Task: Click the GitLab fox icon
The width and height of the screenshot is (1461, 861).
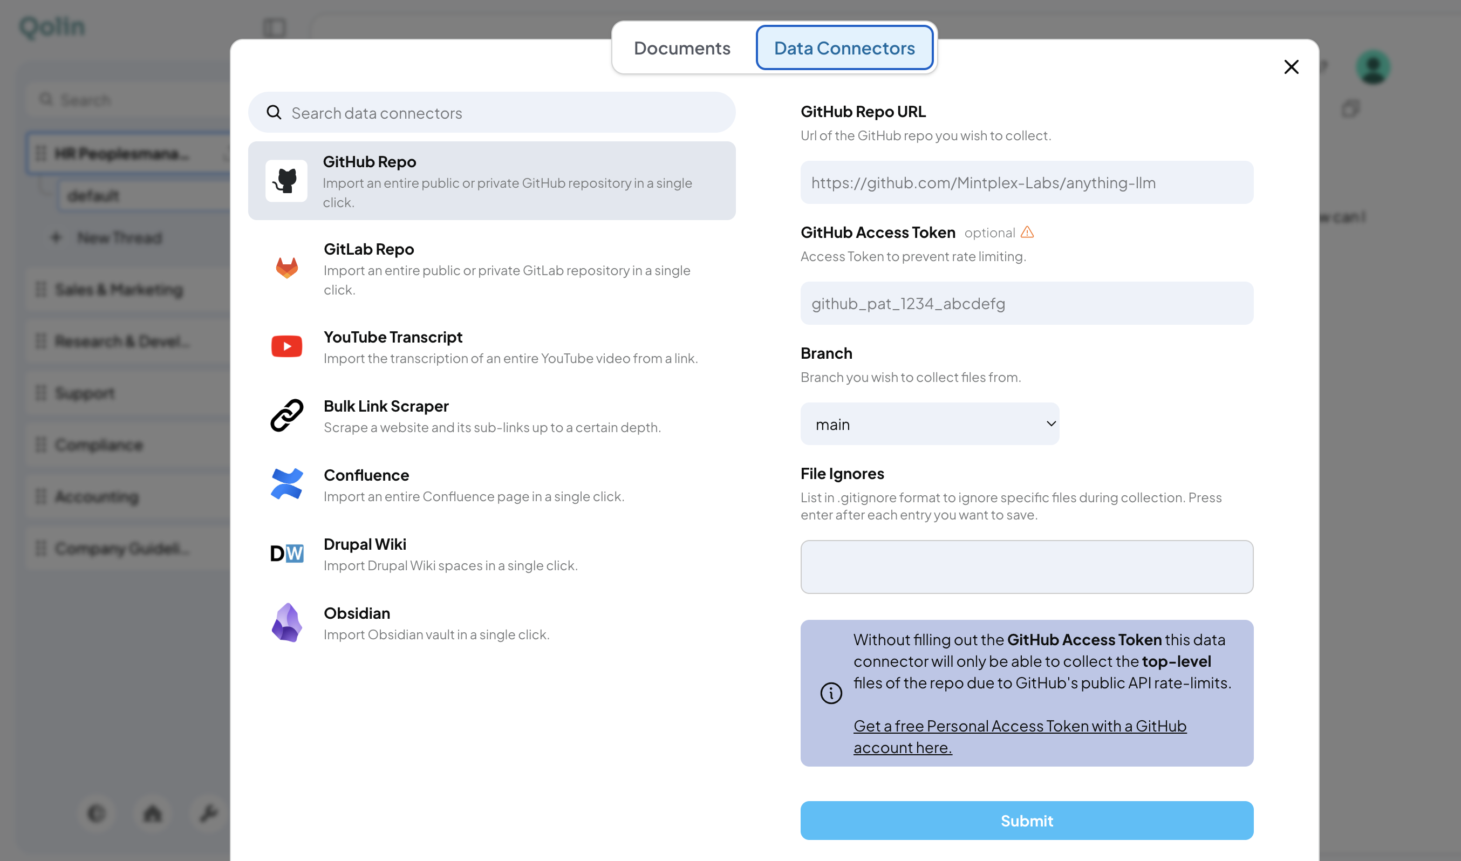Action: [x=286, y=268]
